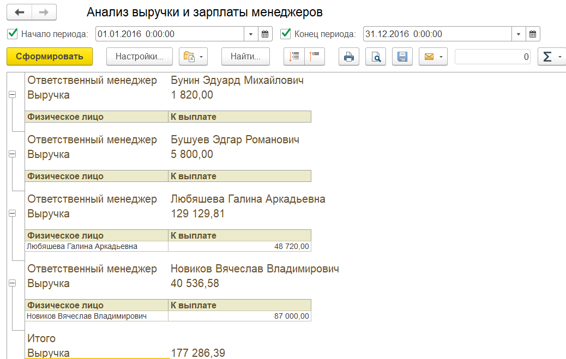The image size is (566, 359).
Task: Open print preview with magnifier icon
Action: [x=376, y=57]
